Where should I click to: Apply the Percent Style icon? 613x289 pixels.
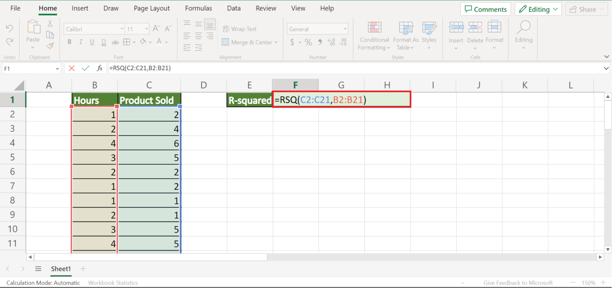click(308, 42)
